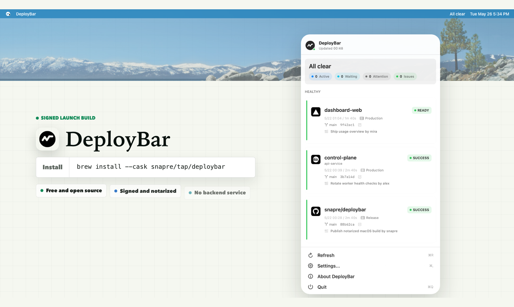Open the snapre/deploybar deployment name
Screen dimensions: 514x307
[345, 210]
